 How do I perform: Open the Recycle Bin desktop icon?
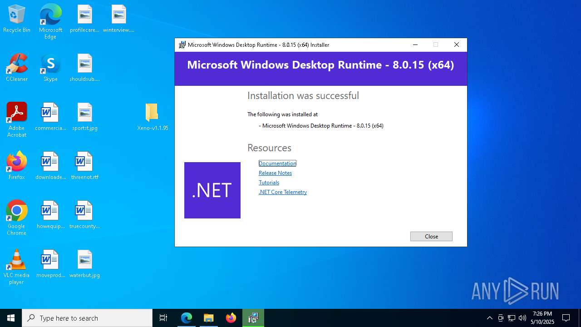click(17, 19)
